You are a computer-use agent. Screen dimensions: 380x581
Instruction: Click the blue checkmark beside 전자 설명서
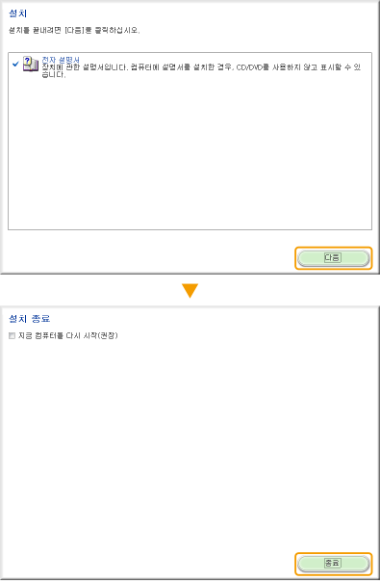15,65
